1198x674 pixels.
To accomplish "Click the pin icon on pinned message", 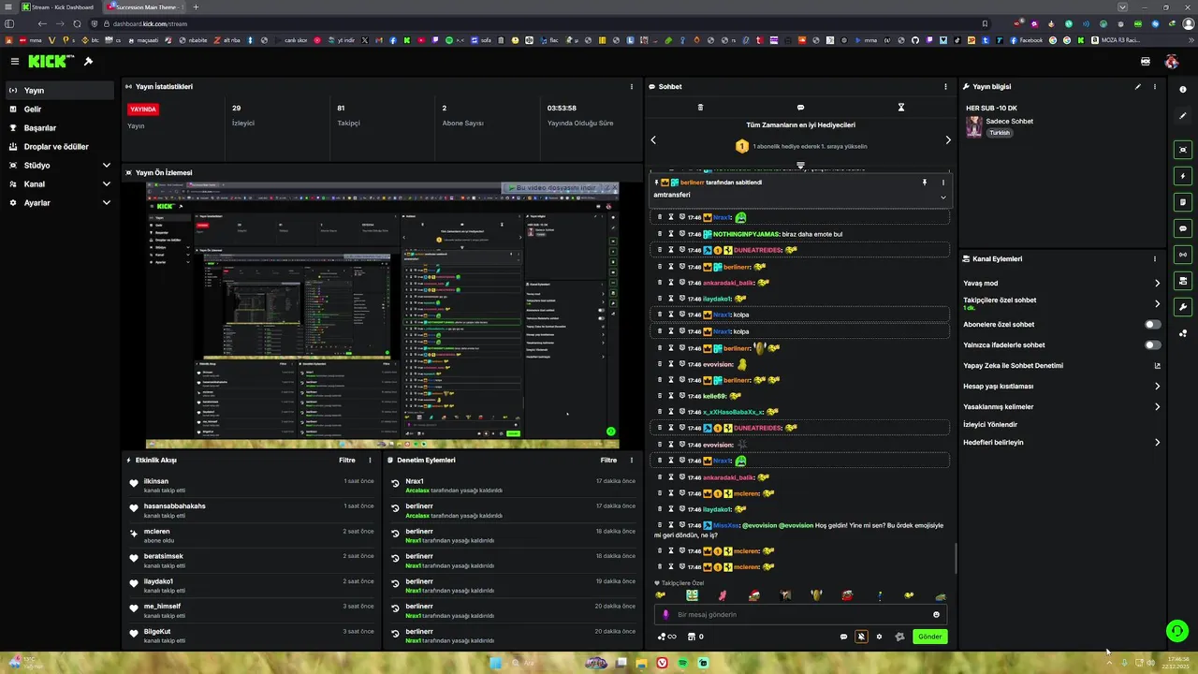I will click(x=924, y=183).
